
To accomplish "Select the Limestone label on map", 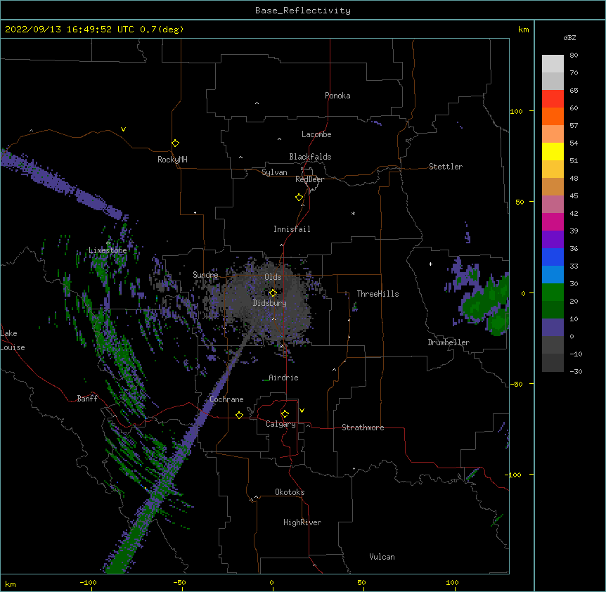I will tap(108, 250).
